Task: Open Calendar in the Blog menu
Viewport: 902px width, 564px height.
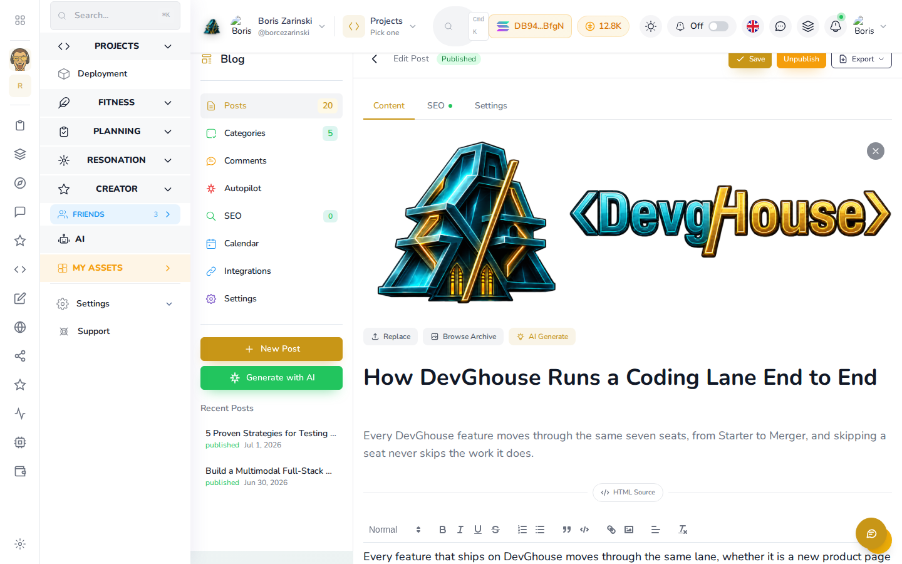Action: pyautogui.click(x=271, y=244)
